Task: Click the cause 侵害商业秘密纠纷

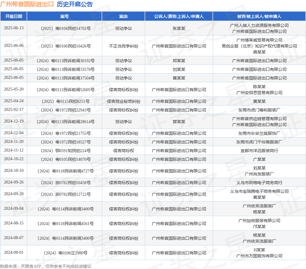Action: point(123,101)
